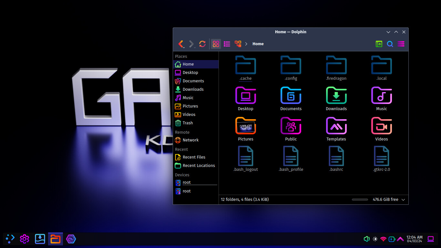441x248 pixels.
Task: Open Pictures from Places sidebar
Action: 196,106
